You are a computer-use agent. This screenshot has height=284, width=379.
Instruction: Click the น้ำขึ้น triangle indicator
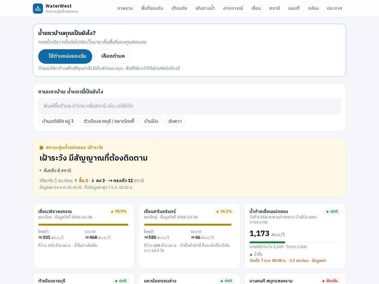[256, 254]
